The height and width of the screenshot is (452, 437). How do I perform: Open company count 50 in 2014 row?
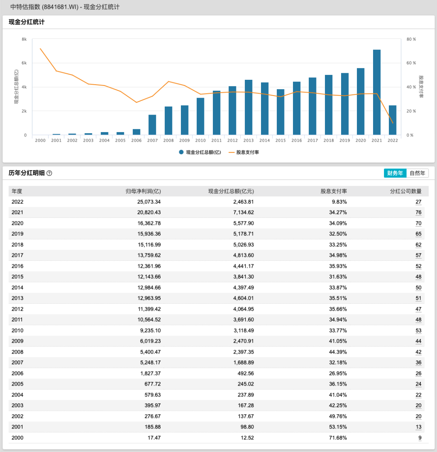pos(418,288)
